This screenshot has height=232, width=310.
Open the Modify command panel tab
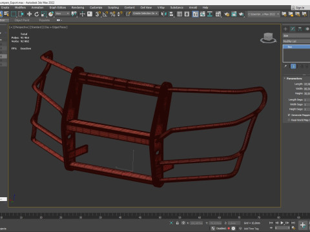(293, 29)
